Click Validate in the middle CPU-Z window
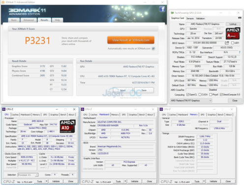The width and height of the screenshot is (244, 185). click(x=134, y=181)
